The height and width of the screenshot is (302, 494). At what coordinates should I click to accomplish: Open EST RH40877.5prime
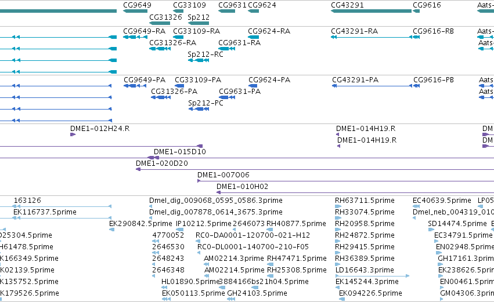pos(296,224)
